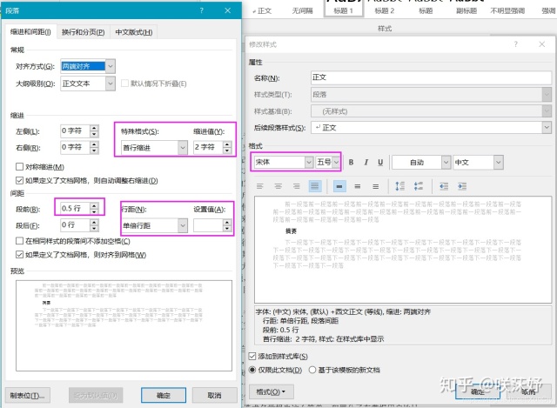Click inside the 左侧 indent field
This screenshot has width=557, height=408.
click(x=75, y=131)
